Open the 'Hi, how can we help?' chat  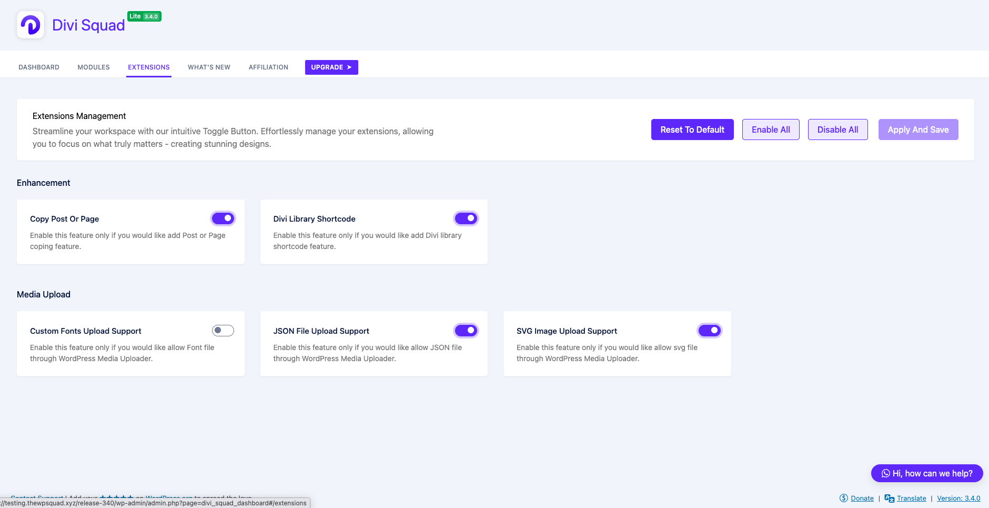[927, 473]
